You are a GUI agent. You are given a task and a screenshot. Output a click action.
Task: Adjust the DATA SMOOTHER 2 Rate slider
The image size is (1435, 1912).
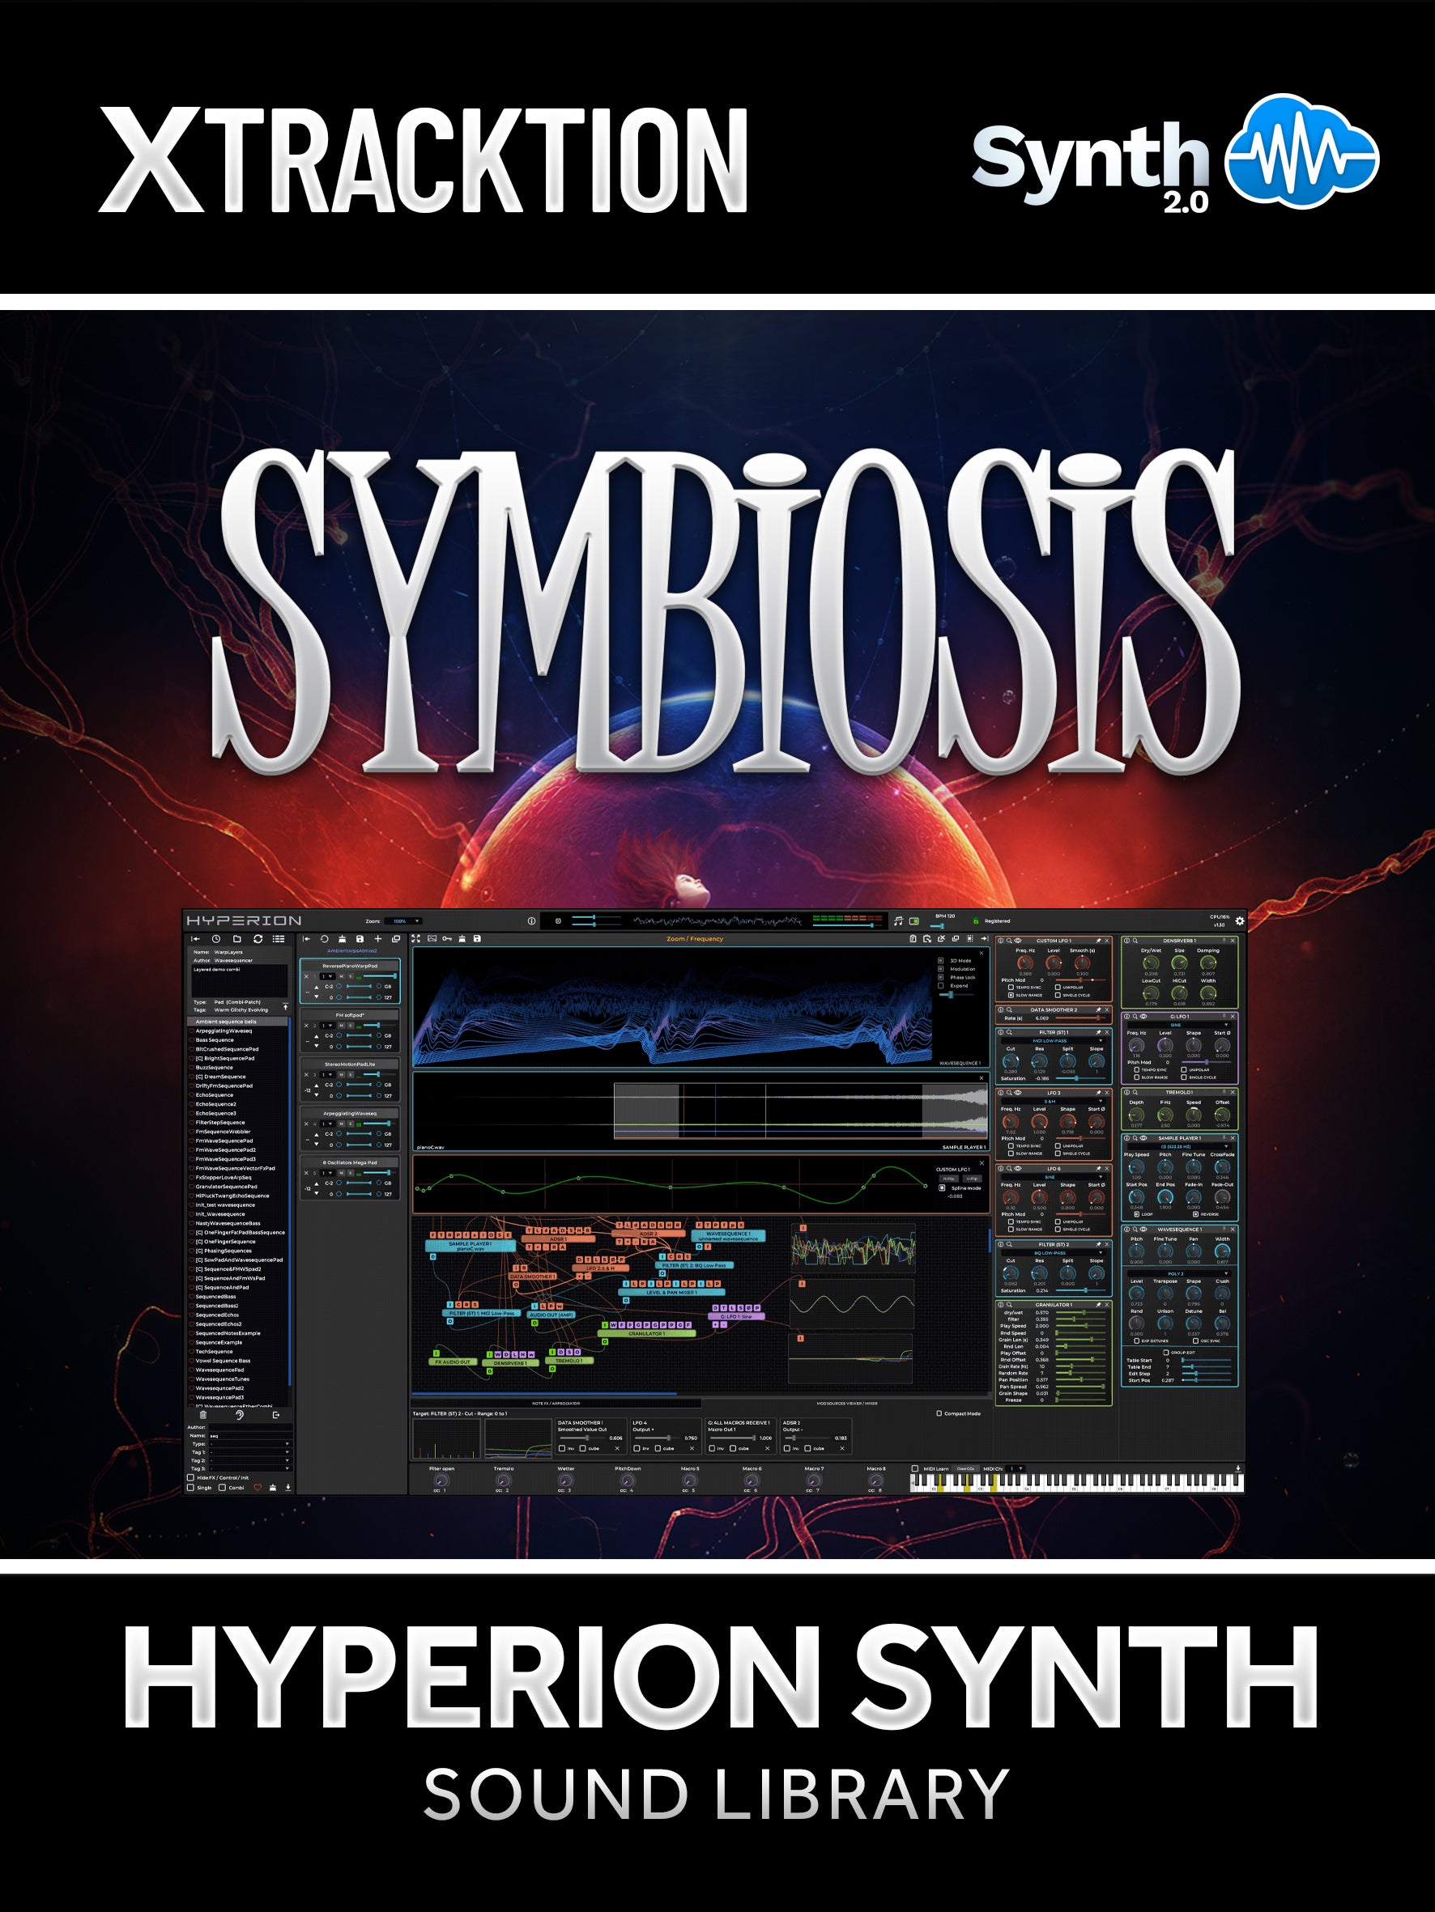pyautogui.click(x=1081, y=1018)
